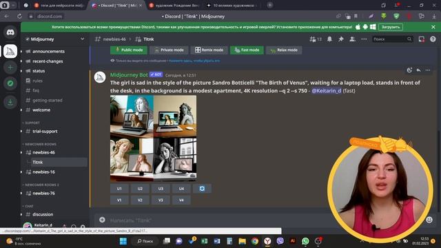Click V3 variation button
The height and width of the screenshot is (248, 441).
(161, 200)
